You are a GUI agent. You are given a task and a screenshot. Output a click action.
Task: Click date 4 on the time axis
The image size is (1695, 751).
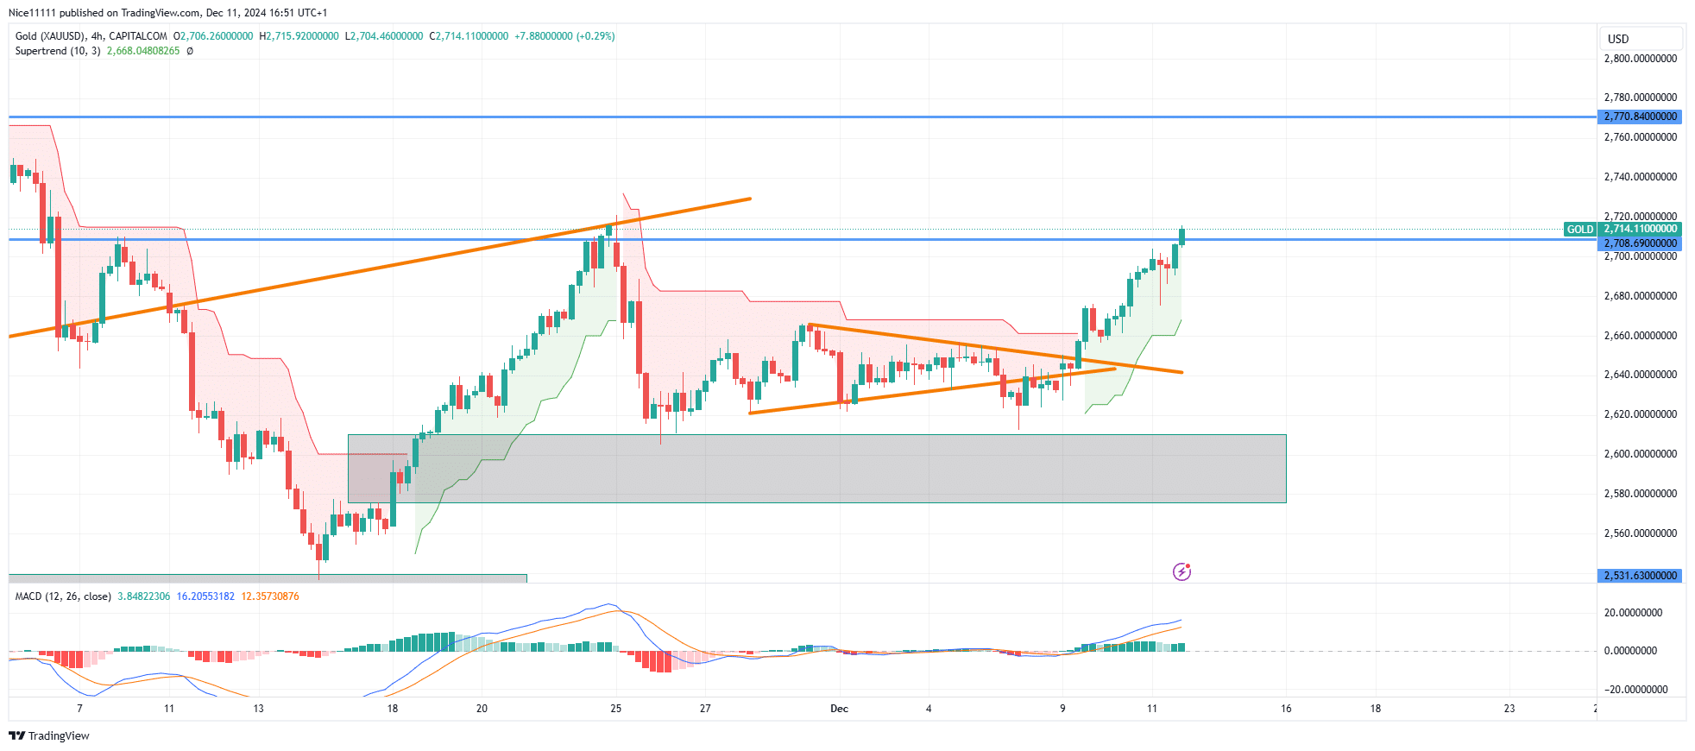pyautogui.click(x=929, y=709)
